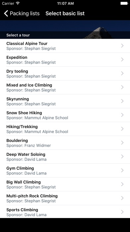Tap the back arrow icon
The height and width of the screenshot is (232, 130).
point(6,13)
